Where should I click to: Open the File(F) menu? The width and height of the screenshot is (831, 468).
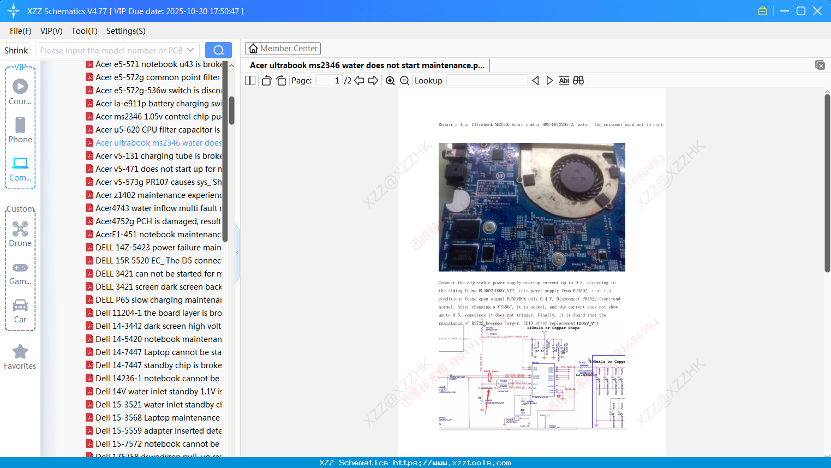click(x=21, y=31)
